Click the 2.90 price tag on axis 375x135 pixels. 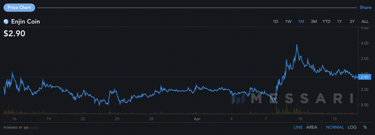(x=365, y=77)
